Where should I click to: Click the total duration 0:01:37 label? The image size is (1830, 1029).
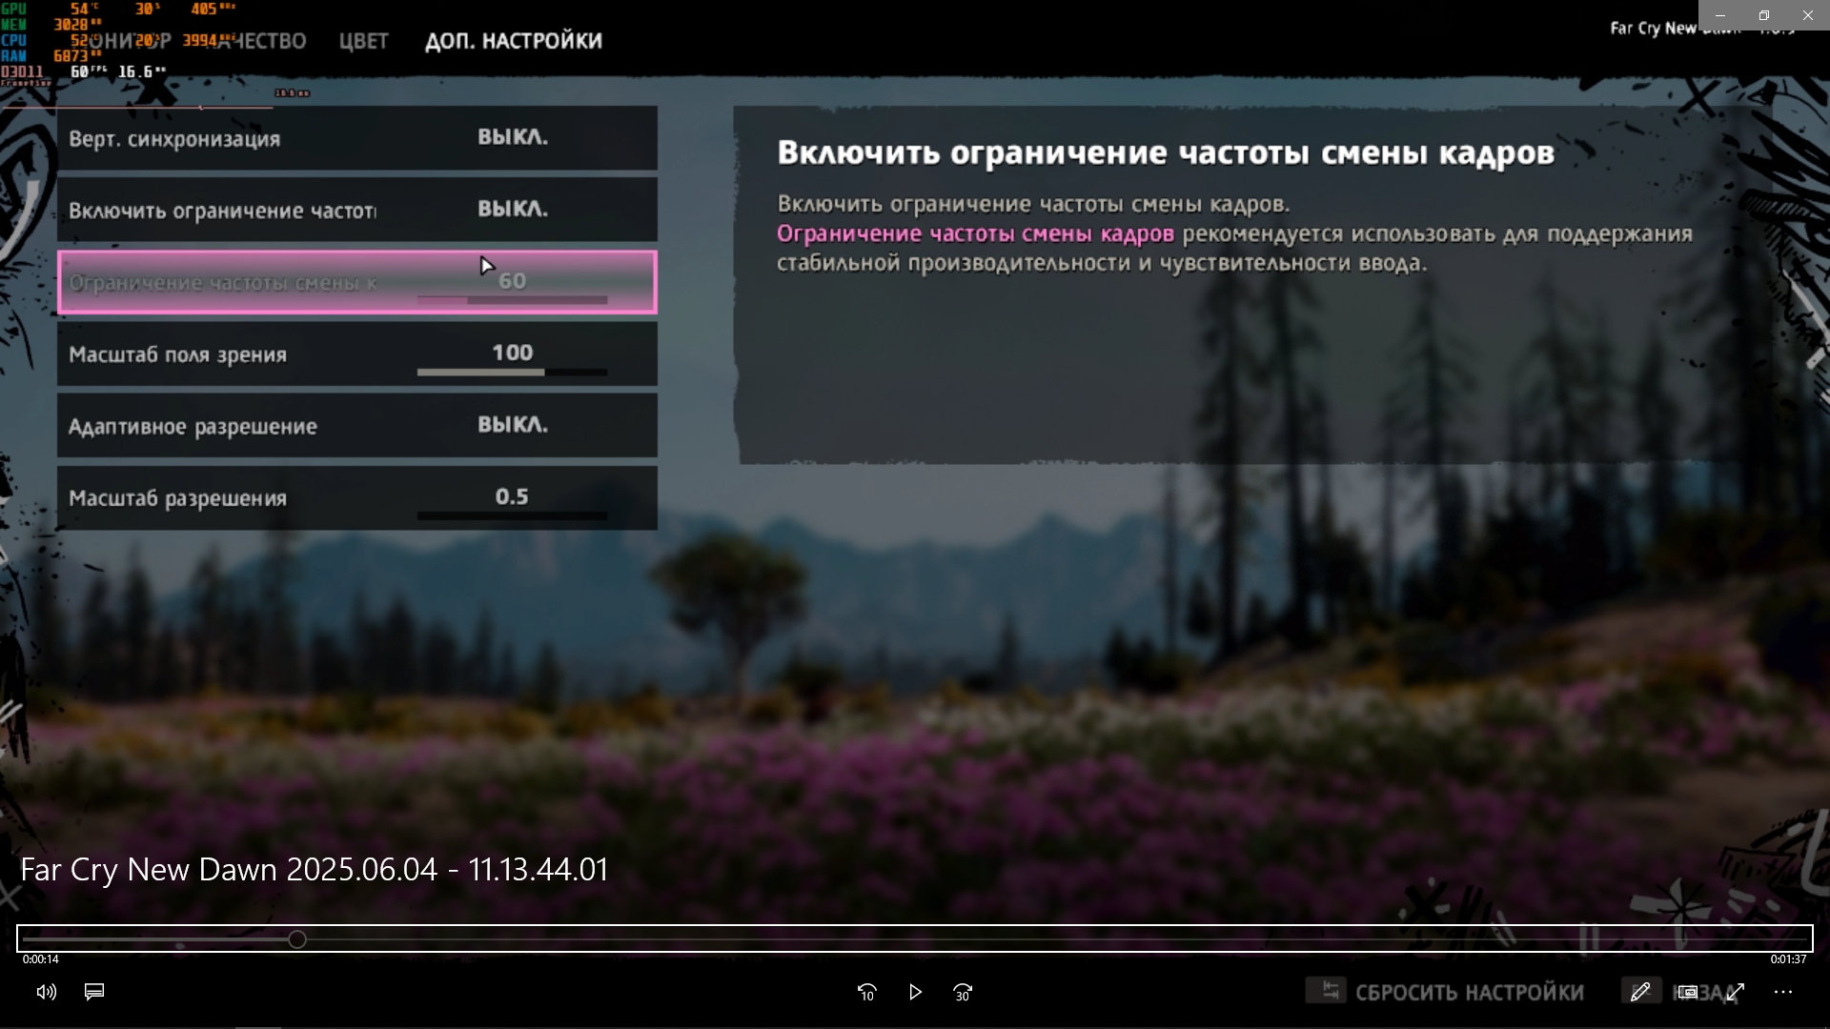pos(1789,959)
